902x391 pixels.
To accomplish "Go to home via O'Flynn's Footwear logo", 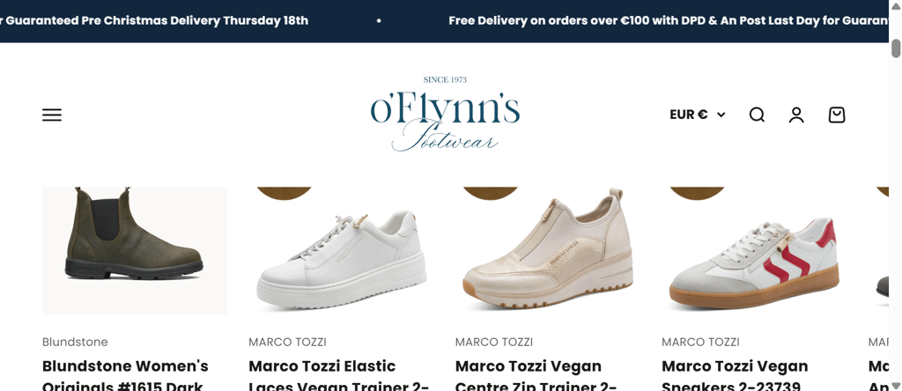I will 445,114.
